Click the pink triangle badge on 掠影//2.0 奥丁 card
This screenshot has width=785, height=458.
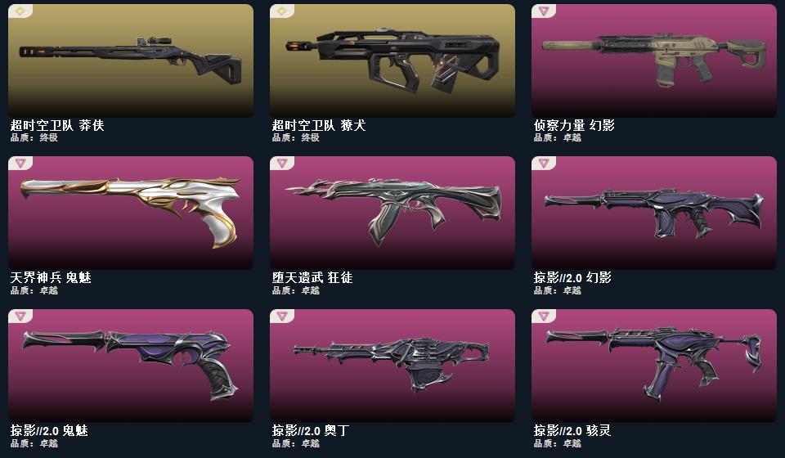282,316
